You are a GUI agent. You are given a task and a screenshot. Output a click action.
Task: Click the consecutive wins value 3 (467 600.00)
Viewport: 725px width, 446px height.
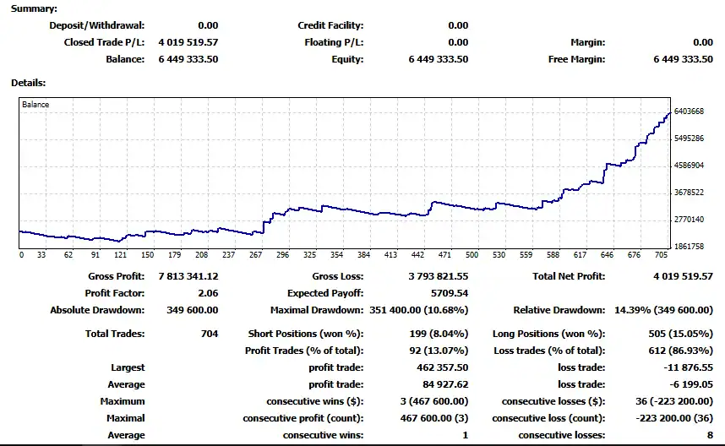434,401
